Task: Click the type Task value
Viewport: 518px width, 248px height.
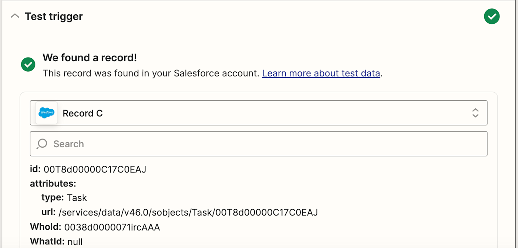Action: [x=77, y=198]
